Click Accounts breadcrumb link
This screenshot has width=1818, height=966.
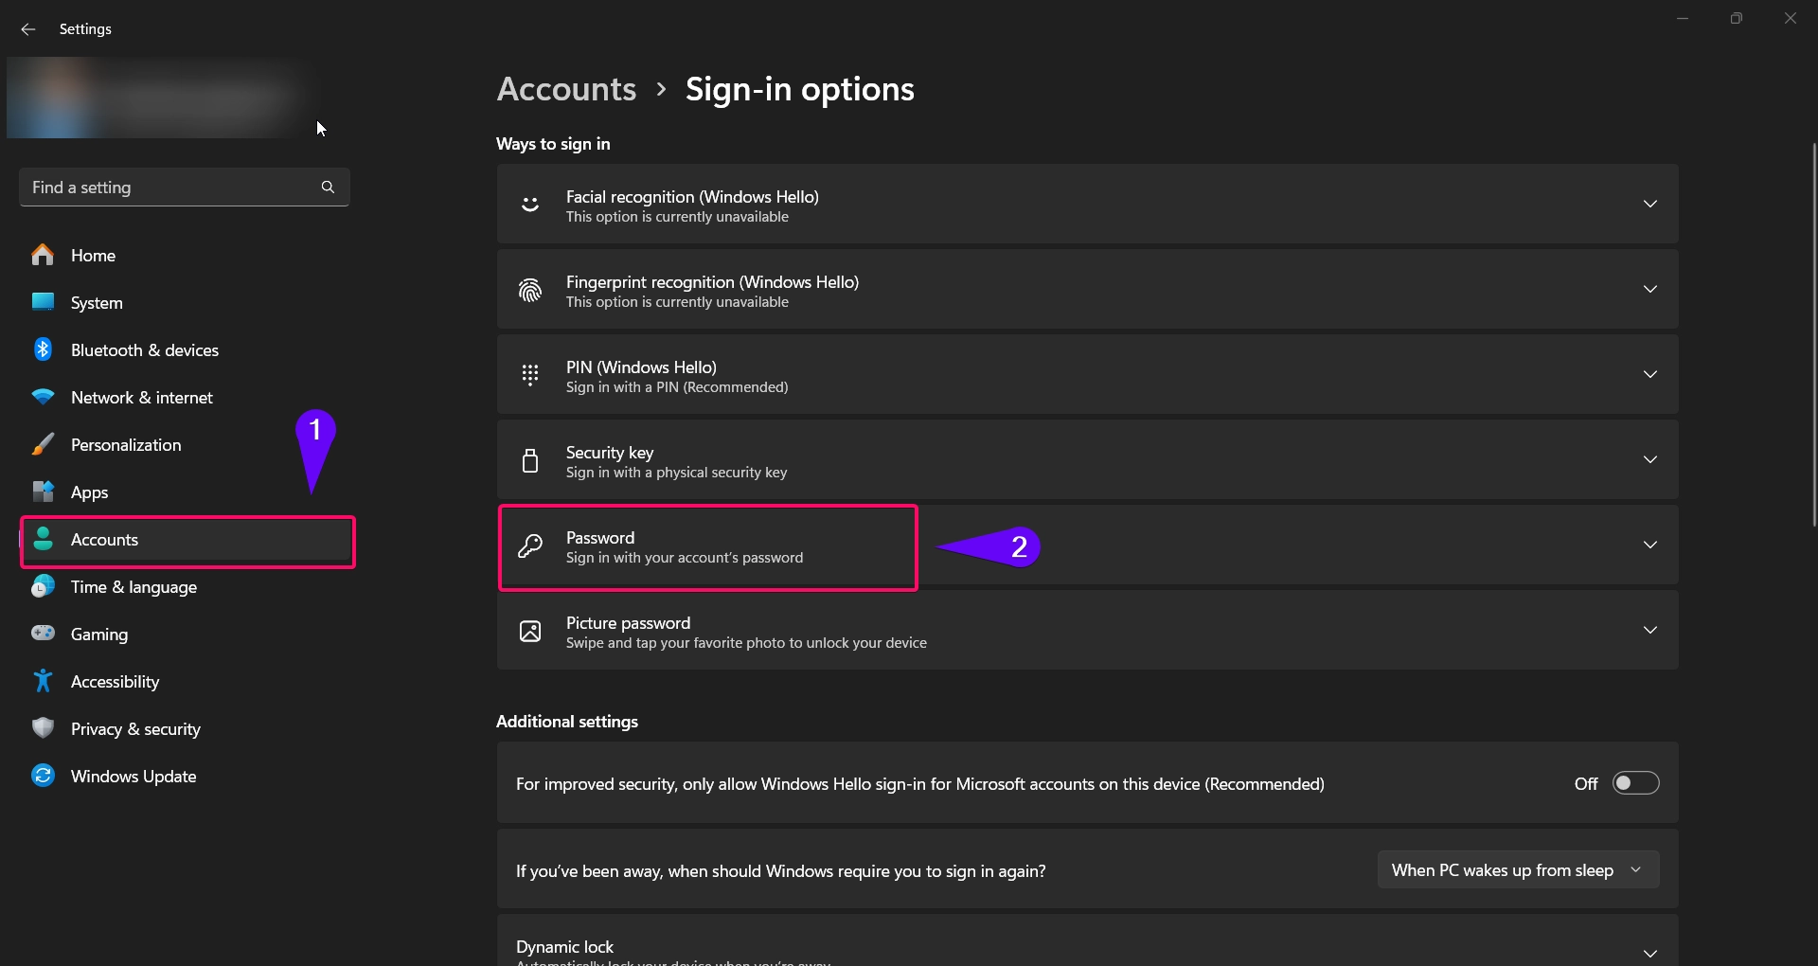tap(566, 89)
